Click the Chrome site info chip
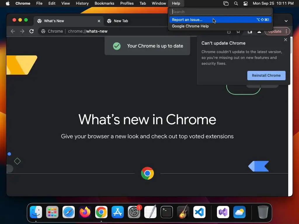 click(x=52, y=31)
